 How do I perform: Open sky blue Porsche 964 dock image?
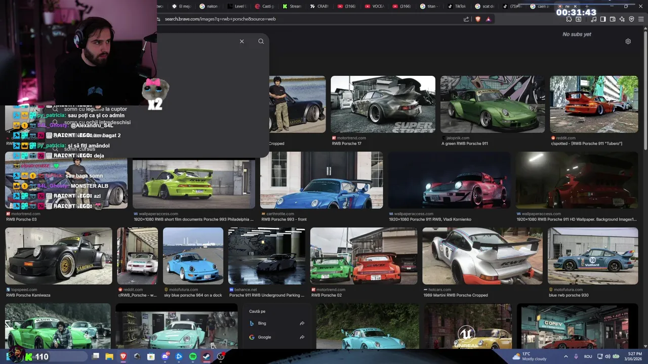(193, 256)
